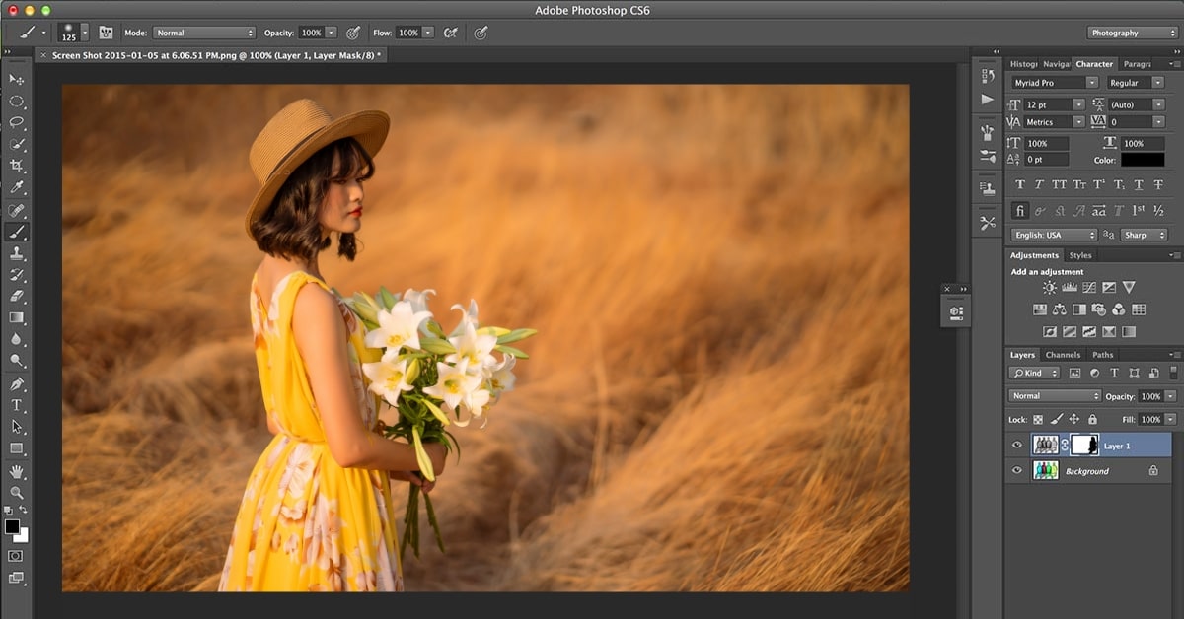Image resolution: width=1184 pixels, height=619 pixels.
Task: Add a Curves adjustment
Action: click(1089, 288)
